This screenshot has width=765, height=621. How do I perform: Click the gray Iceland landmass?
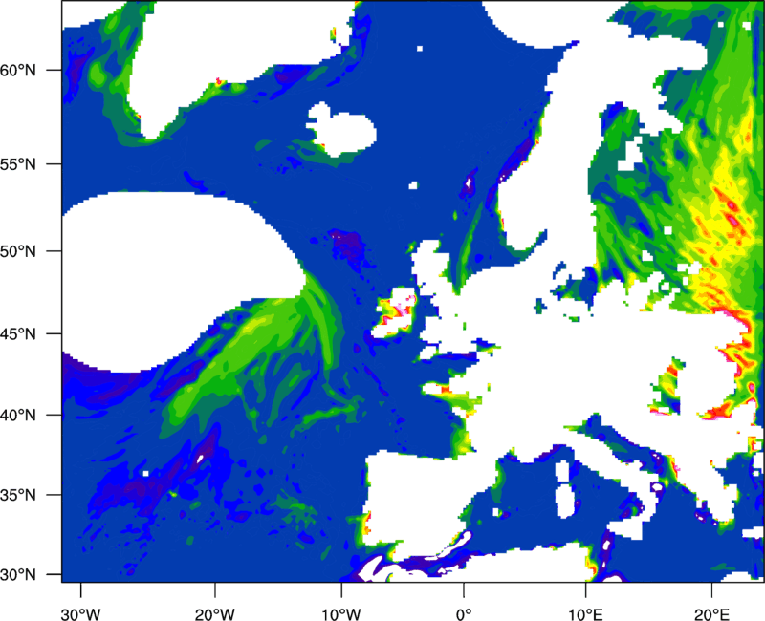click(x=339, y=126)
